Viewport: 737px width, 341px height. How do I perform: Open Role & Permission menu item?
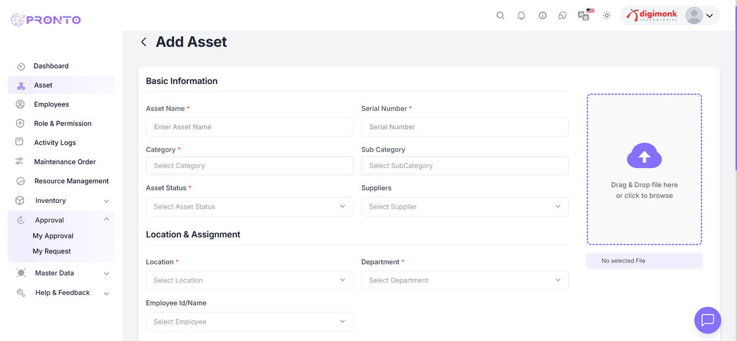point(61,123)
